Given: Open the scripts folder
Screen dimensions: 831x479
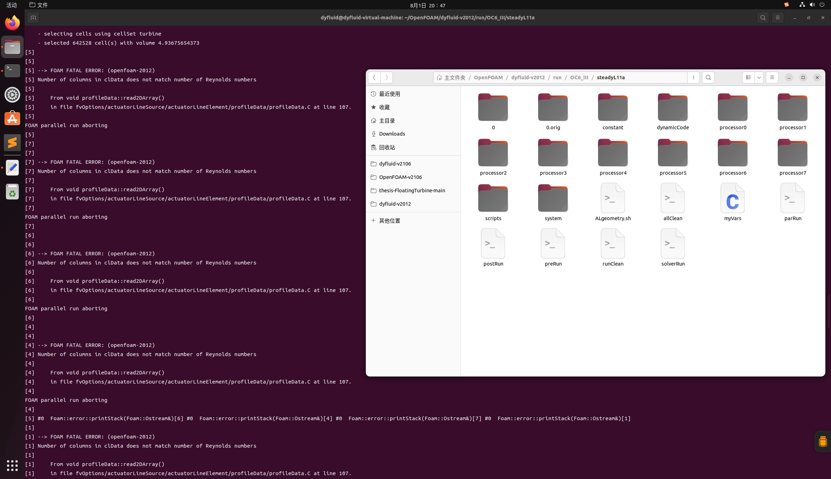Looking at the screenshot, I should [493, 203].
